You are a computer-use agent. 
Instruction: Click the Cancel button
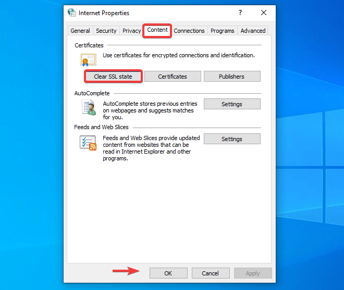211,273
